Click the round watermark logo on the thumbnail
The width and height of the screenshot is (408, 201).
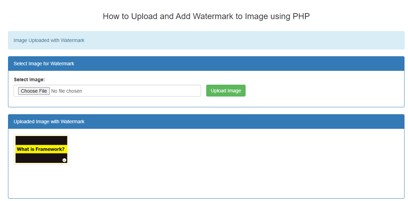pos(64,160)
